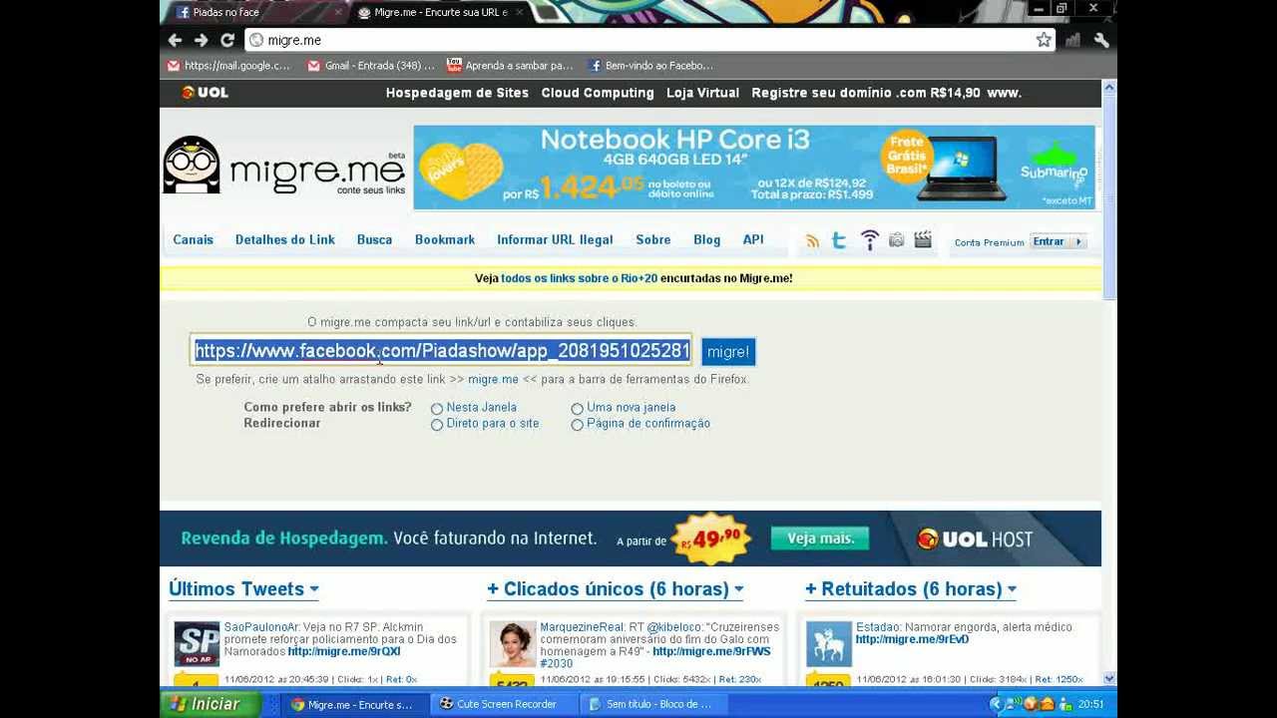Open Bookmark menu item
This screenshot has width=1277, height=718.
[x=445, y=239]
